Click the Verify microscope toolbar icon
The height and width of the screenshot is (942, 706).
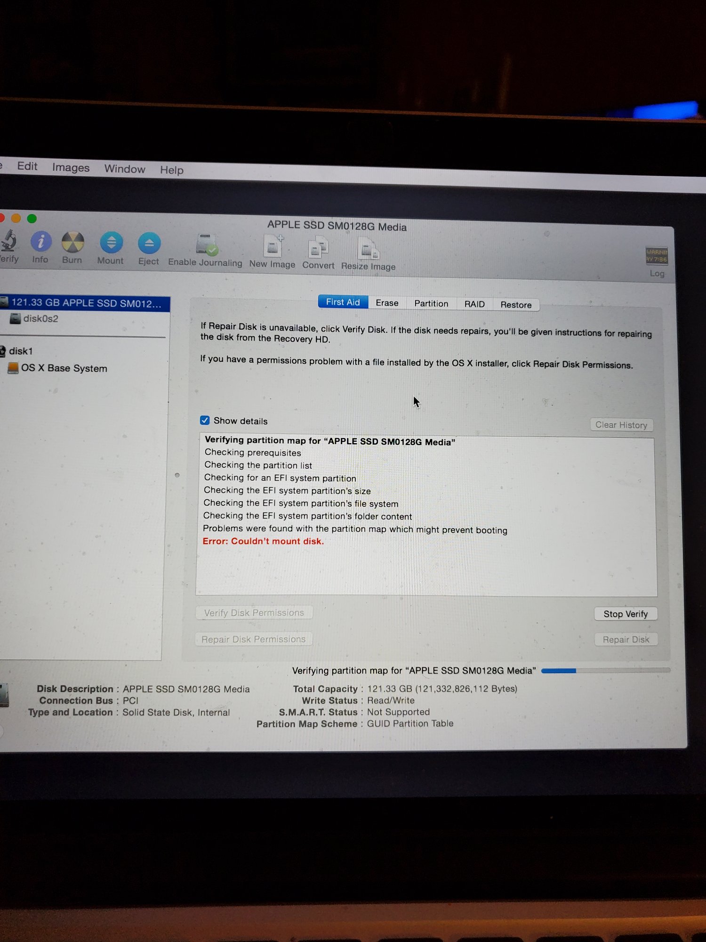click(8, 240)
